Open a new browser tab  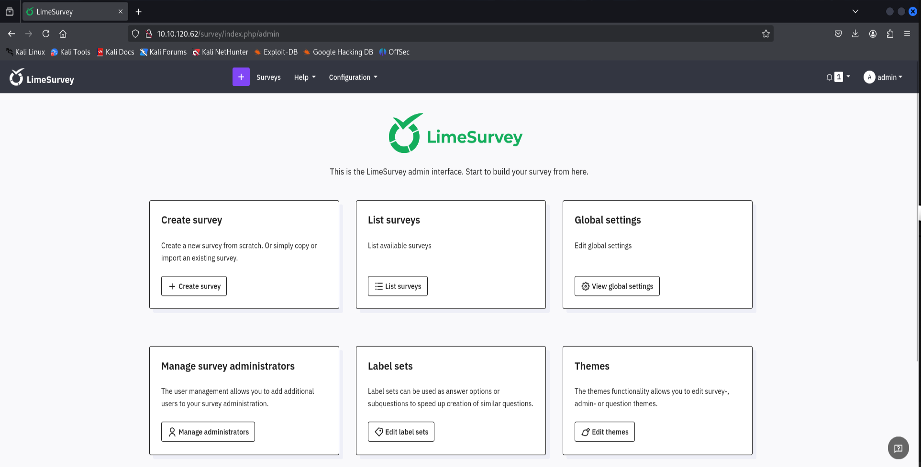[x=139, y=12]
